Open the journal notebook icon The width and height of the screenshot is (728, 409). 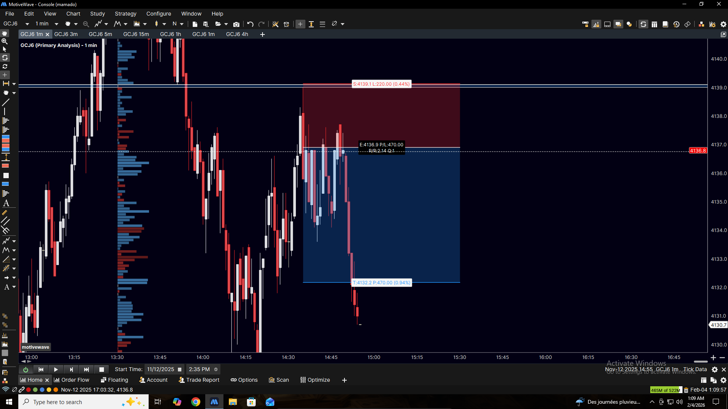[665, 24]
